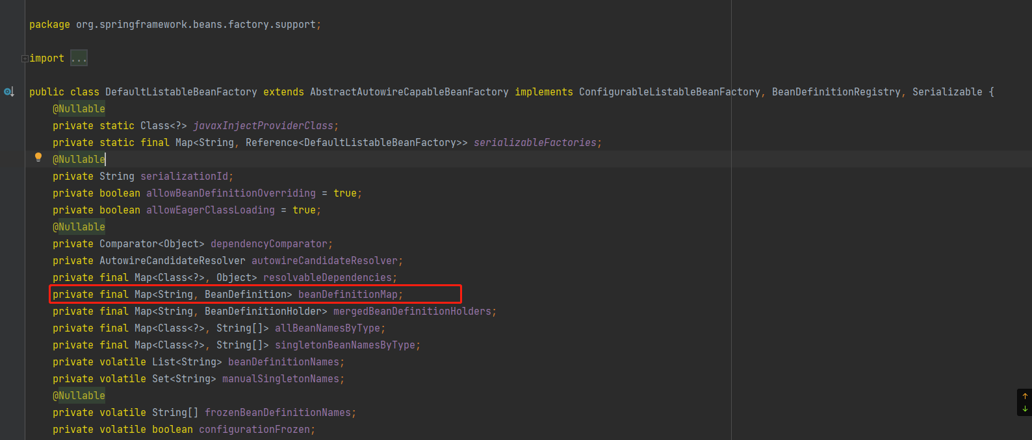Click @Nullable annotation above frozenBeanDefinitionNames line
Screen dimensions: 1032x440
79,396
